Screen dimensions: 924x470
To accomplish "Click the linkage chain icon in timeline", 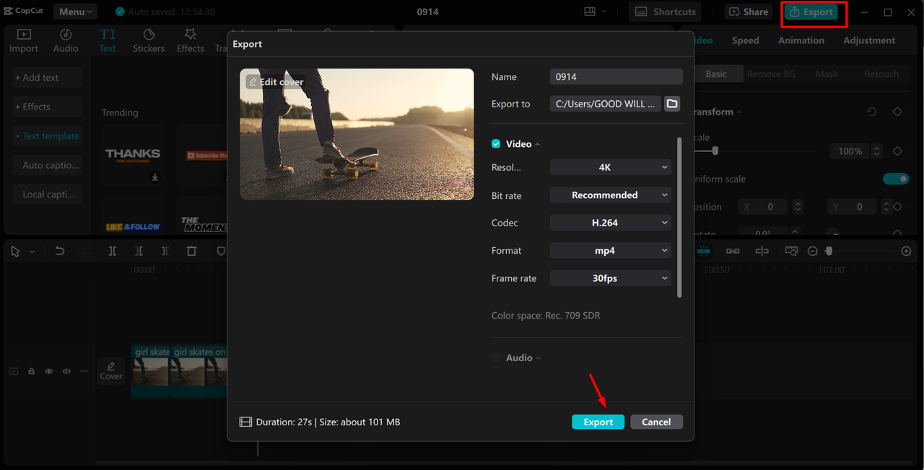I will pos(733,251).
